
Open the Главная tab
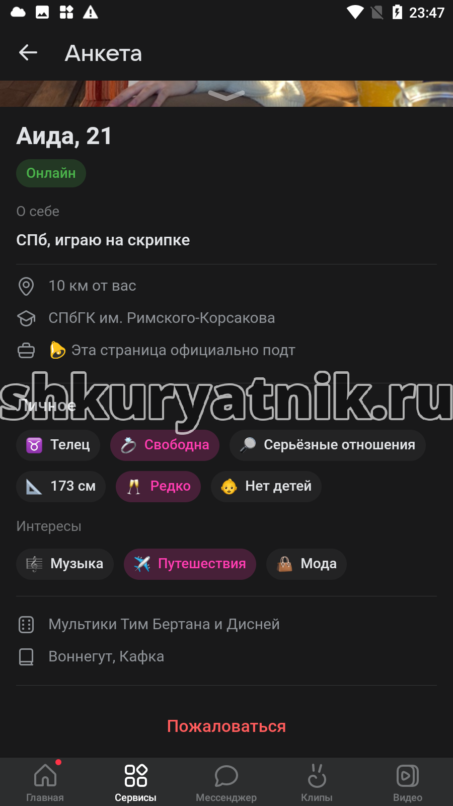pos(45,782)
